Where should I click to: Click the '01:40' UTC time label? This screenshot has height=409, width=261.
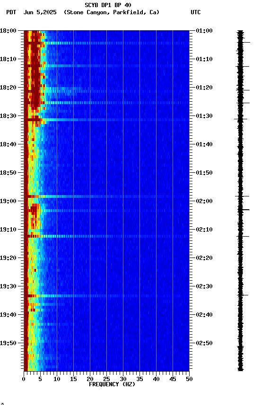click(204, 144)
